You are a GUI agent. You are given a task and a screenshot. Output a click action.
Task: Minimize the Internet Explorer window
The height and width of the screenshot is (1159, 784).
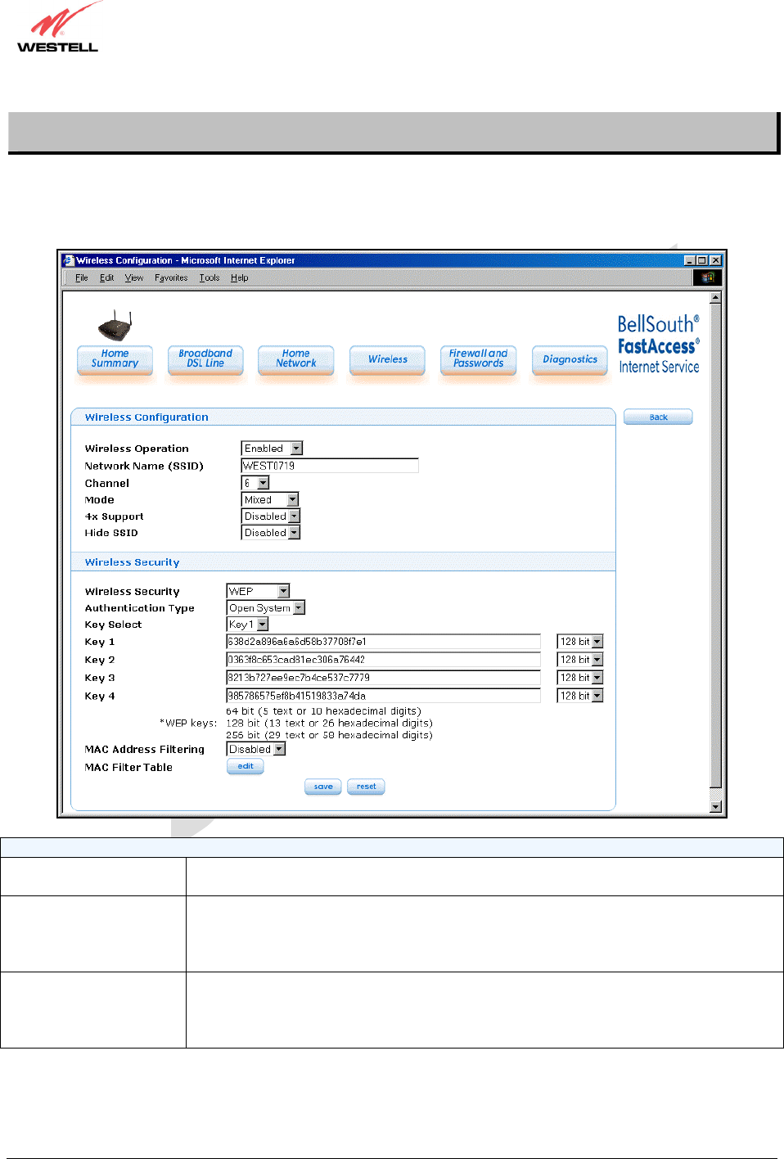(x=690, y=260)
